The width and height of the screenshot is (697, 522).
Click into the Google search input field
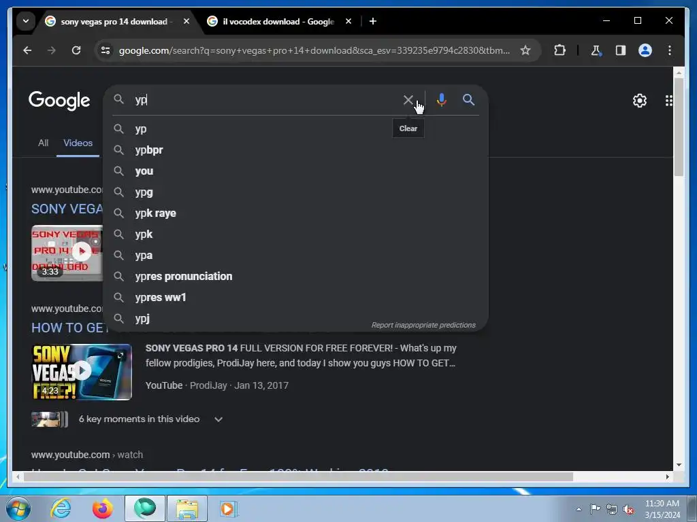coord(267,100)
